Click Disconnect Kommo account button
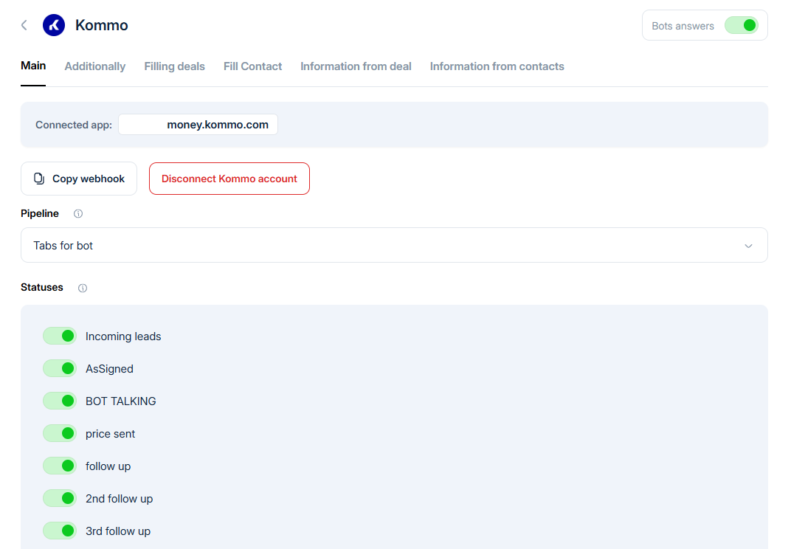 click(229, 179)
